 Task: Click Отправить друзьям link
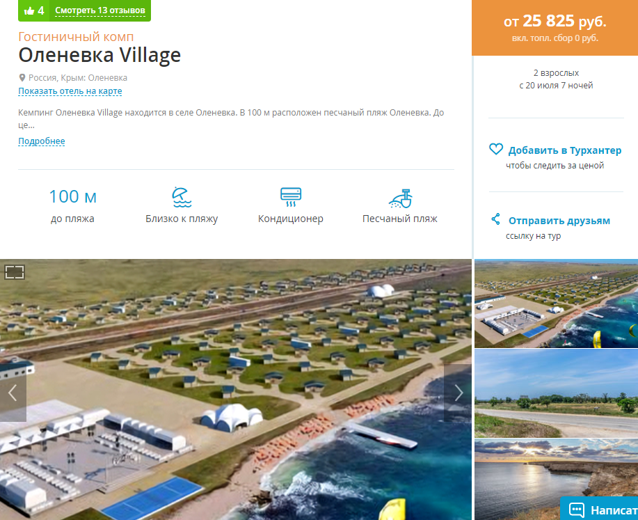coord(559,221)
